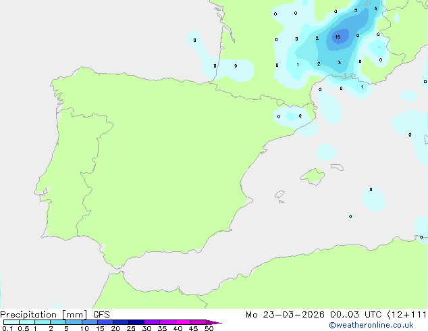This screenshot has width=428, height=331.
Task: Click the 25–30 mm dark-blue legend swatch
Action: [x=136, y=322]
